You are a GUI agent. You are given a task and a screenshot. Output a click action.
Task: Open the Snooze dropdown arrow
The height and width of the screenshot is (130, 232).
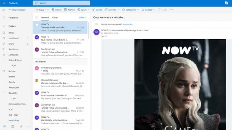coord(154,10)
